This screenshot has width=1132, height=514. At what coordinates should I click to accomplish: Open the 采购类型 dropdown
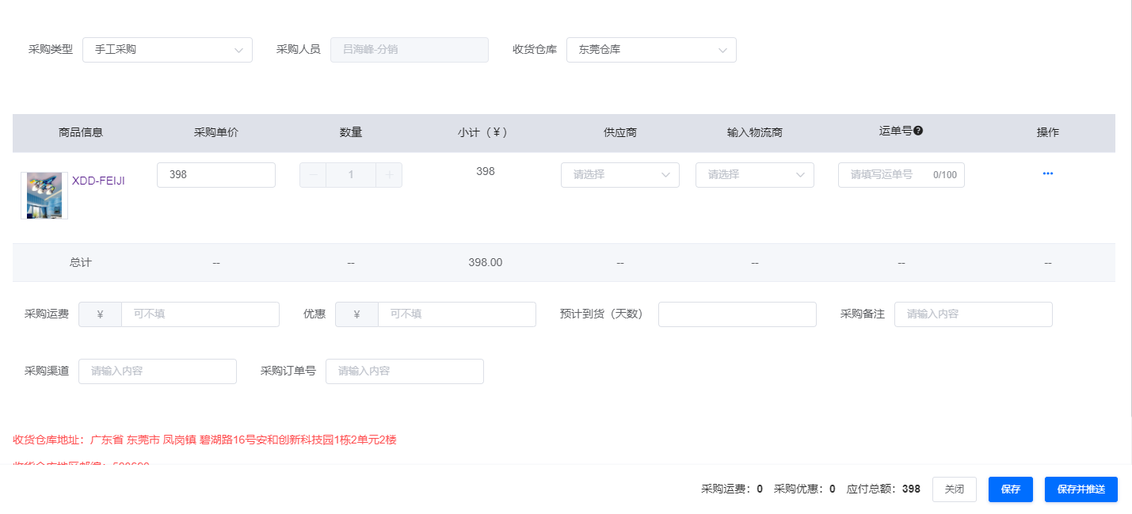(167, 50)
